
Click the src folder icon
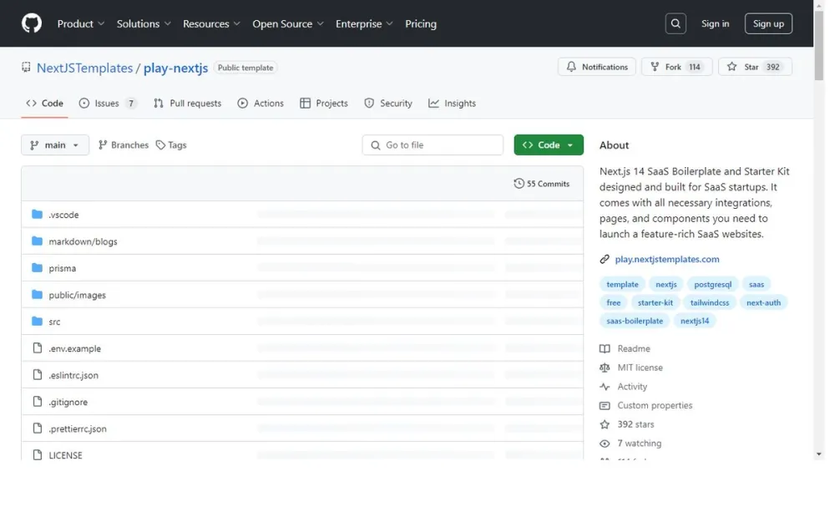37,322
